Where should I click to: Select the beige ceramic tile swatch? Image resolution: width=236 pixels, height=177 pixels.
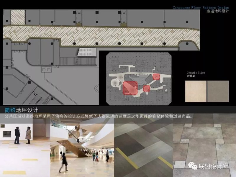(196, 91)
